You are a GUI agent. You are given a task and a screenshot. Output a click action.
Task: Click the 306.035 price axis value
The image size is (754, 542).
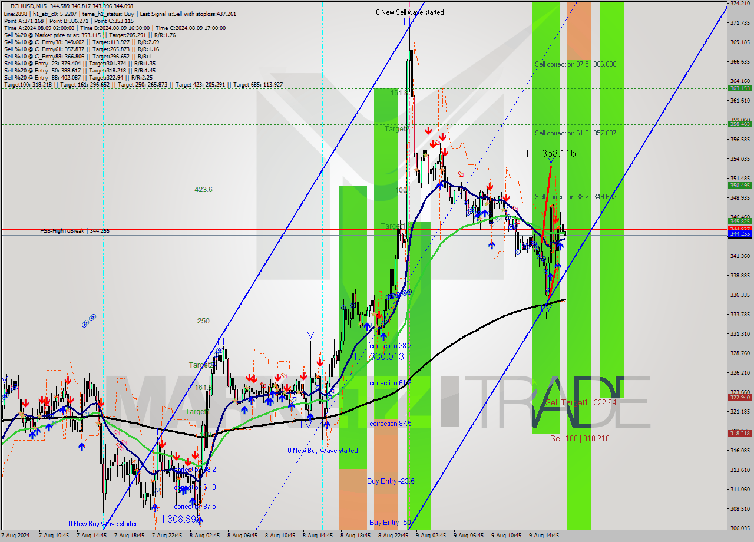coord(739,528)
